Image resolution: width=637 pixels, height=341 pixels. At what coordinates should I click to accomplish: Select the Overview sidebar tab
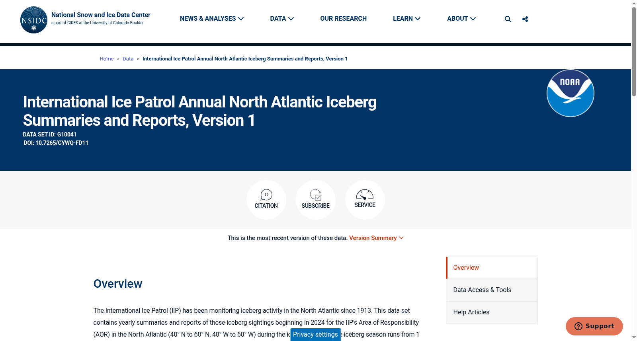click(x=492, y=268)
